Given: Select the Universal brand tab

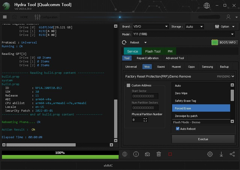Looking at the screenshot, I should (131, 67).
